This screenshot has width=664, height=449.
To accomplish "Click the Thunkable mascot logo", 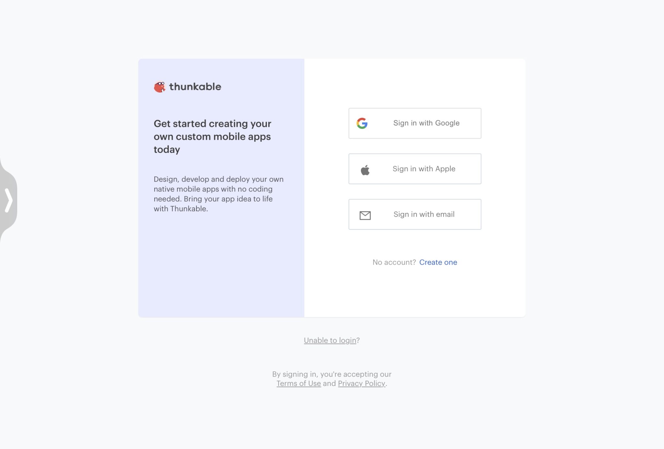I will 160,86.
